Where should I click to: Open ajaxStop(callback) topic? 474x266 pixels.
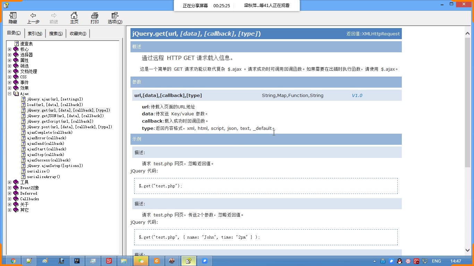coord(45,154)
